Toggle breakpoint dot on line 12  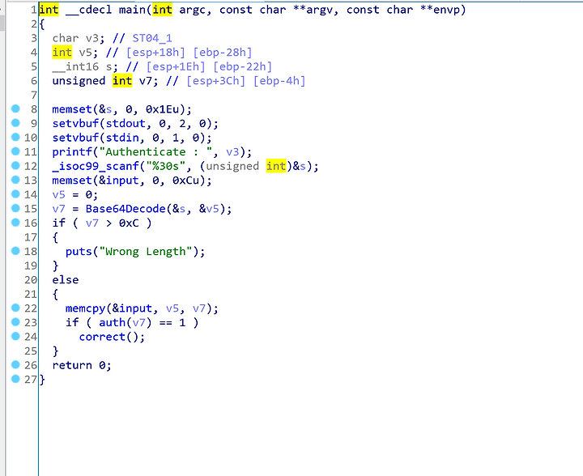pos(15,165)
